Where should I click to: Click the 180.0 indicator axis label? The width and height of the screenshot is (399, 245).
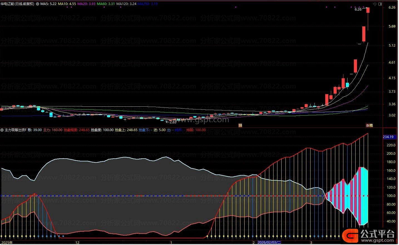click(x=391, y=162)
